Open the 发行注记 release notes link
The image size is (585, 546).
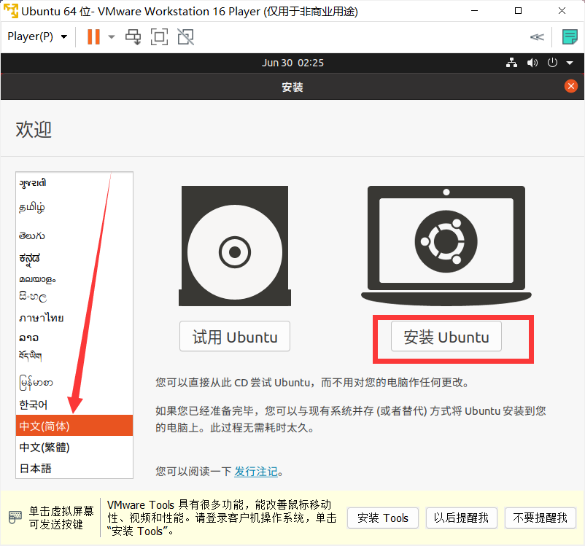pyautogui.click(x=255, y=472)
